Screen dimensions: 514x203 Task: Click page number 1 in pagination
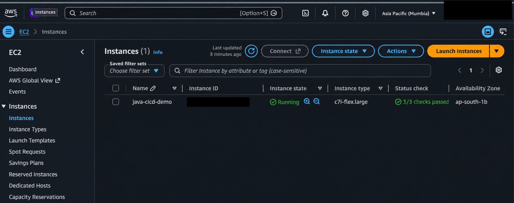click(x=471, y=70)
